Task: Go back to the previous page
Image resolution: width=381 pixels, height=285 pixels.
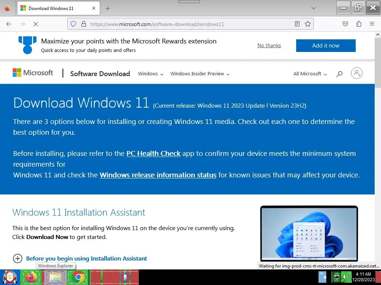Action: 9,24
